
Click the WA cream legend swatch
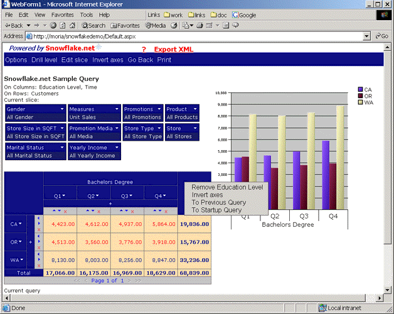(360, 102)
